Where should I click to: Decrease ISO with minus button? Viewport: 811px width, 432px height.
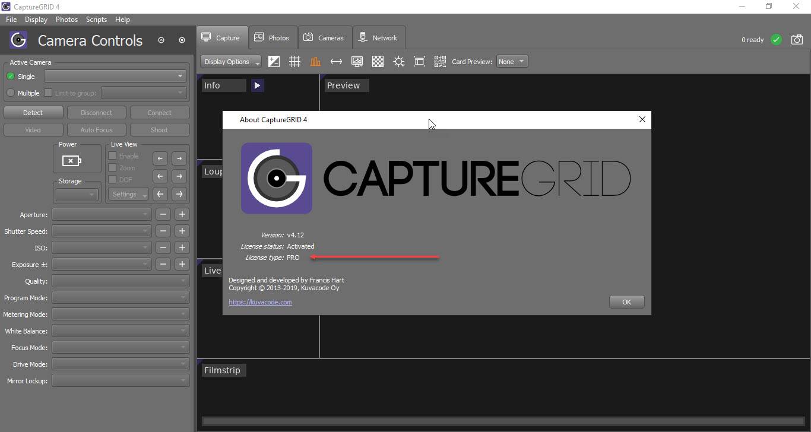coord(163,248)
